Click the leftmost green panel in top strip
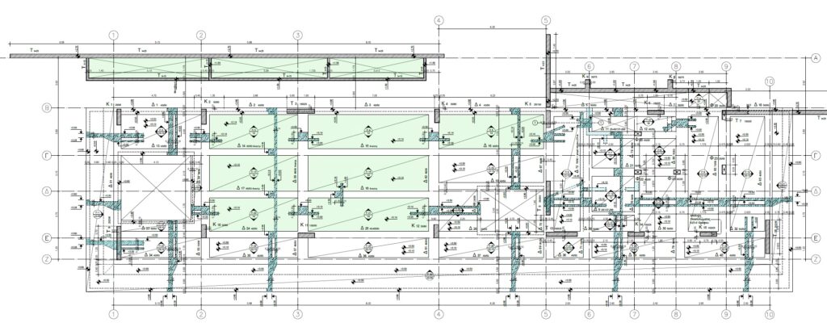 click(145, 69)
